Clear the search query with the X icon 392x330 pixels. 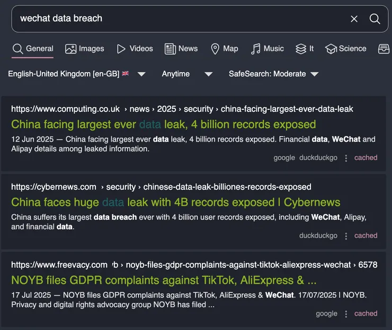354,19
